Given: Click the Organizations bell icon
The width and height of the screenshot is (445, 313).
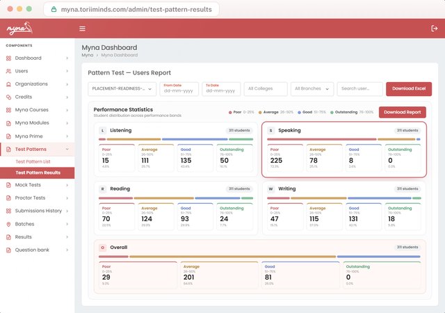Looking at the screenshot, I should pos(8,84).
